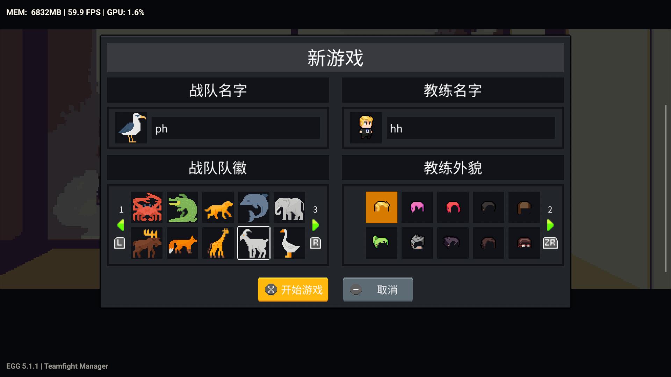
Task: Click the 开始游戏 start game button
Action: [x=293, y=289]
